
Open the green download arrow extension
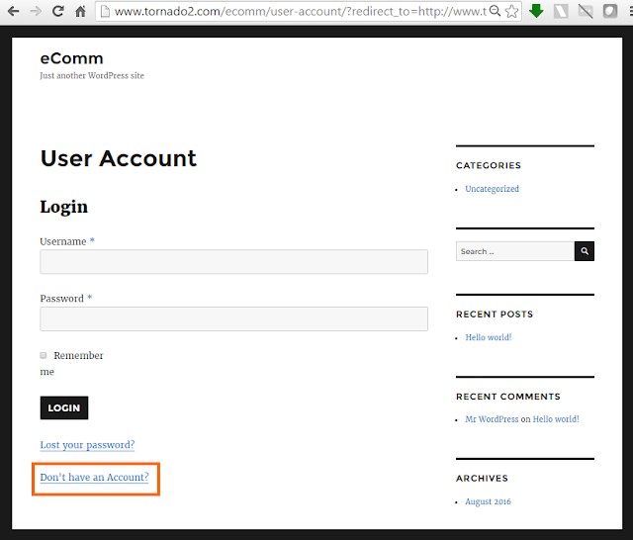pos(536,11)
